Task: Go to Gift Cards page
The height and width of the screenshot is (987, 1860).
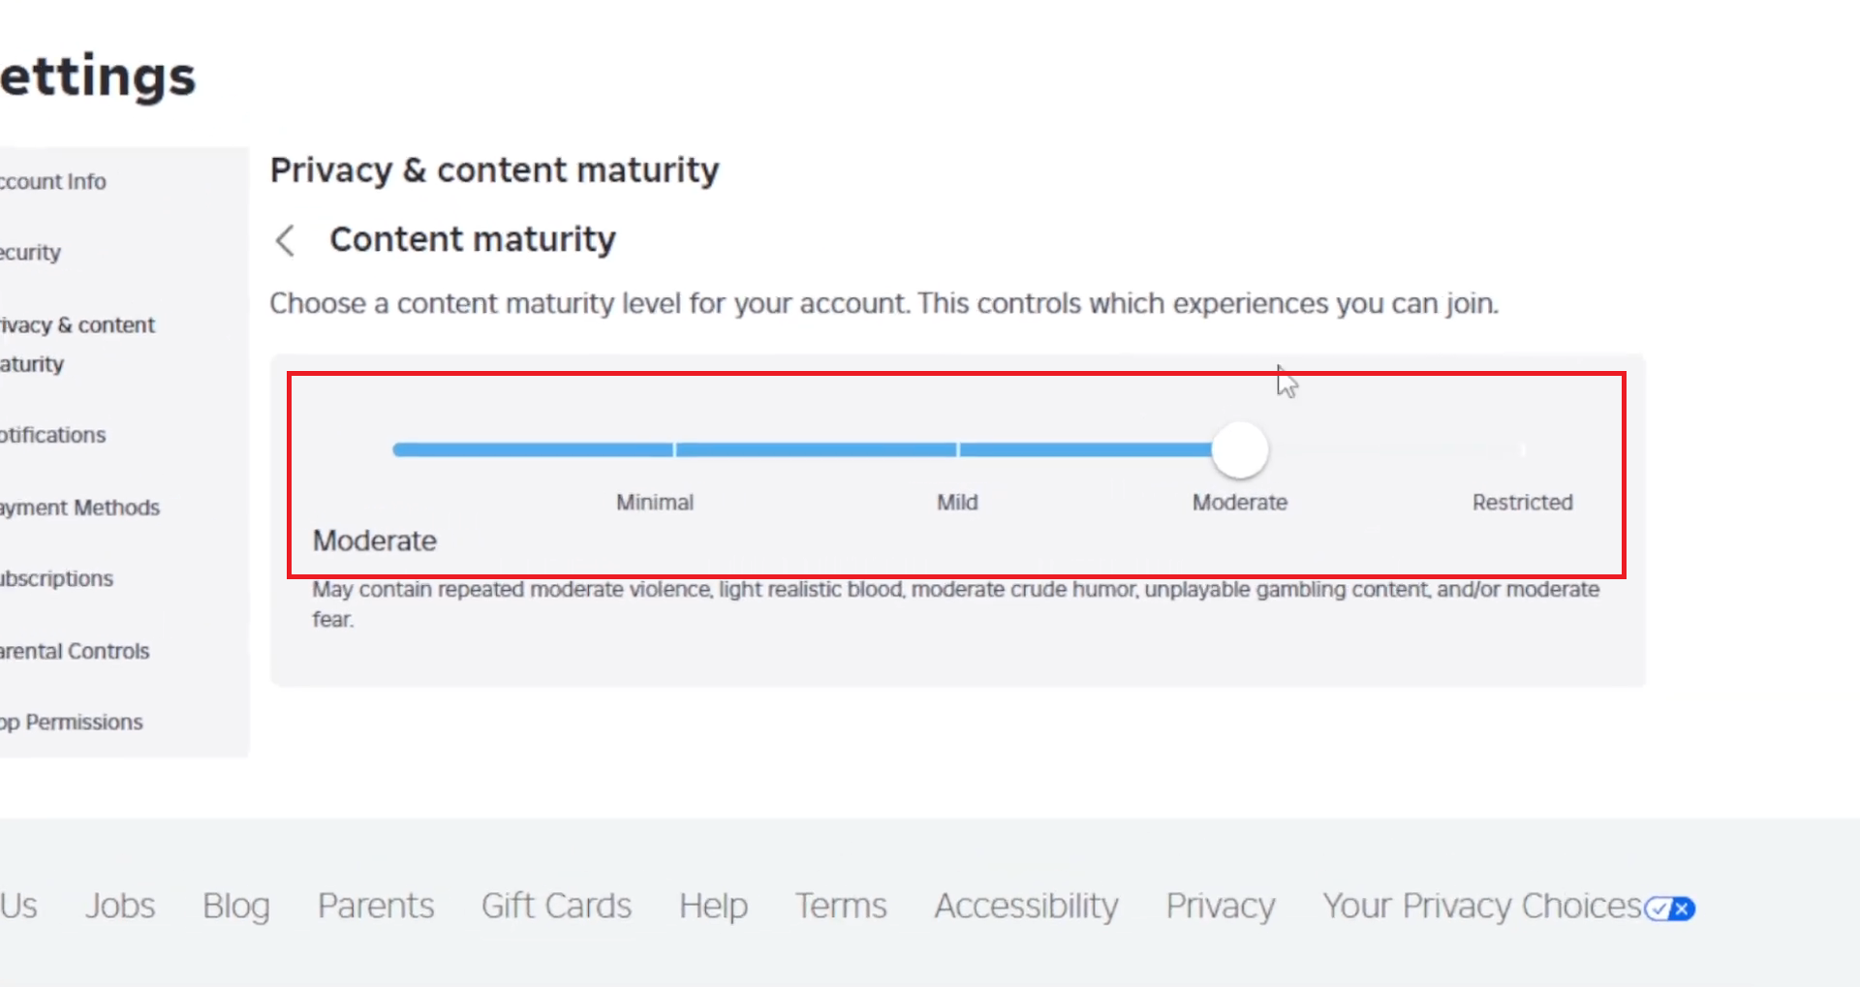Action: pyautogui.click(x=556, y=906)
